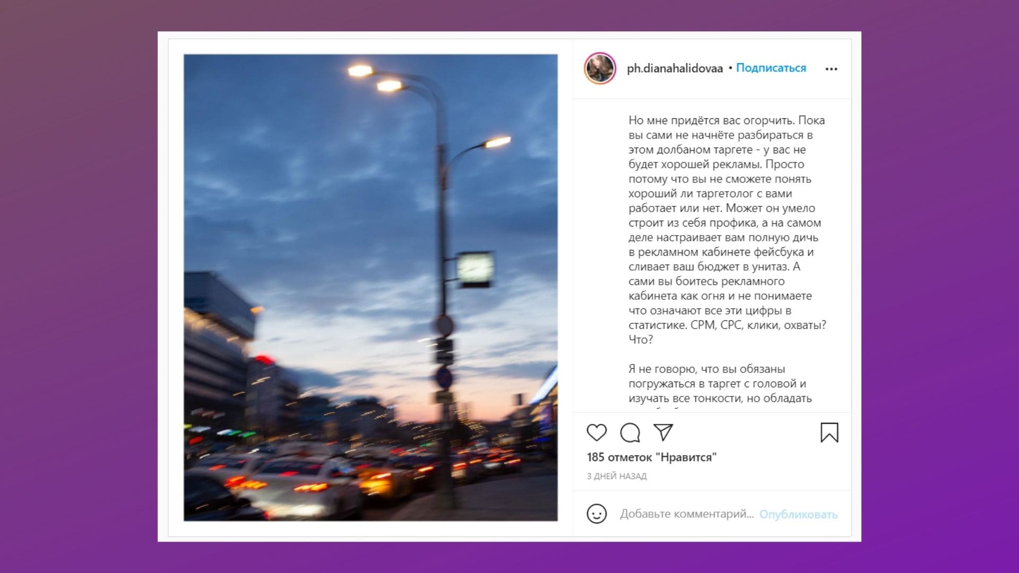The image size is (1019, 573).
Task: Click the blurred evening street photo
Action: [x=370, y=288]
